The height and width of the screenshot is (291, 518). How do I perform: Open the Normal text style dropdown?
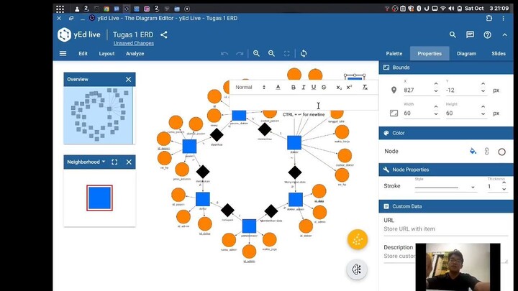pyautogui.click(x=250, y=87)
